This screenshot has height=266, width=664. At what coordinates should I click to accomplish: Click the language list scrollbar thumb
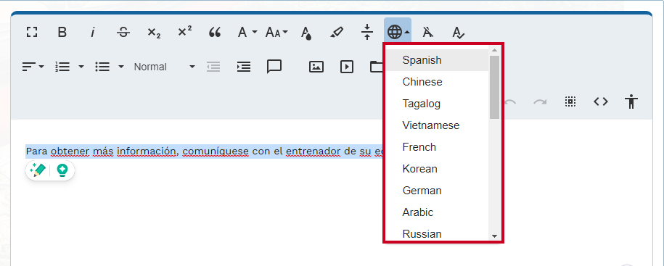pos(494,87)
